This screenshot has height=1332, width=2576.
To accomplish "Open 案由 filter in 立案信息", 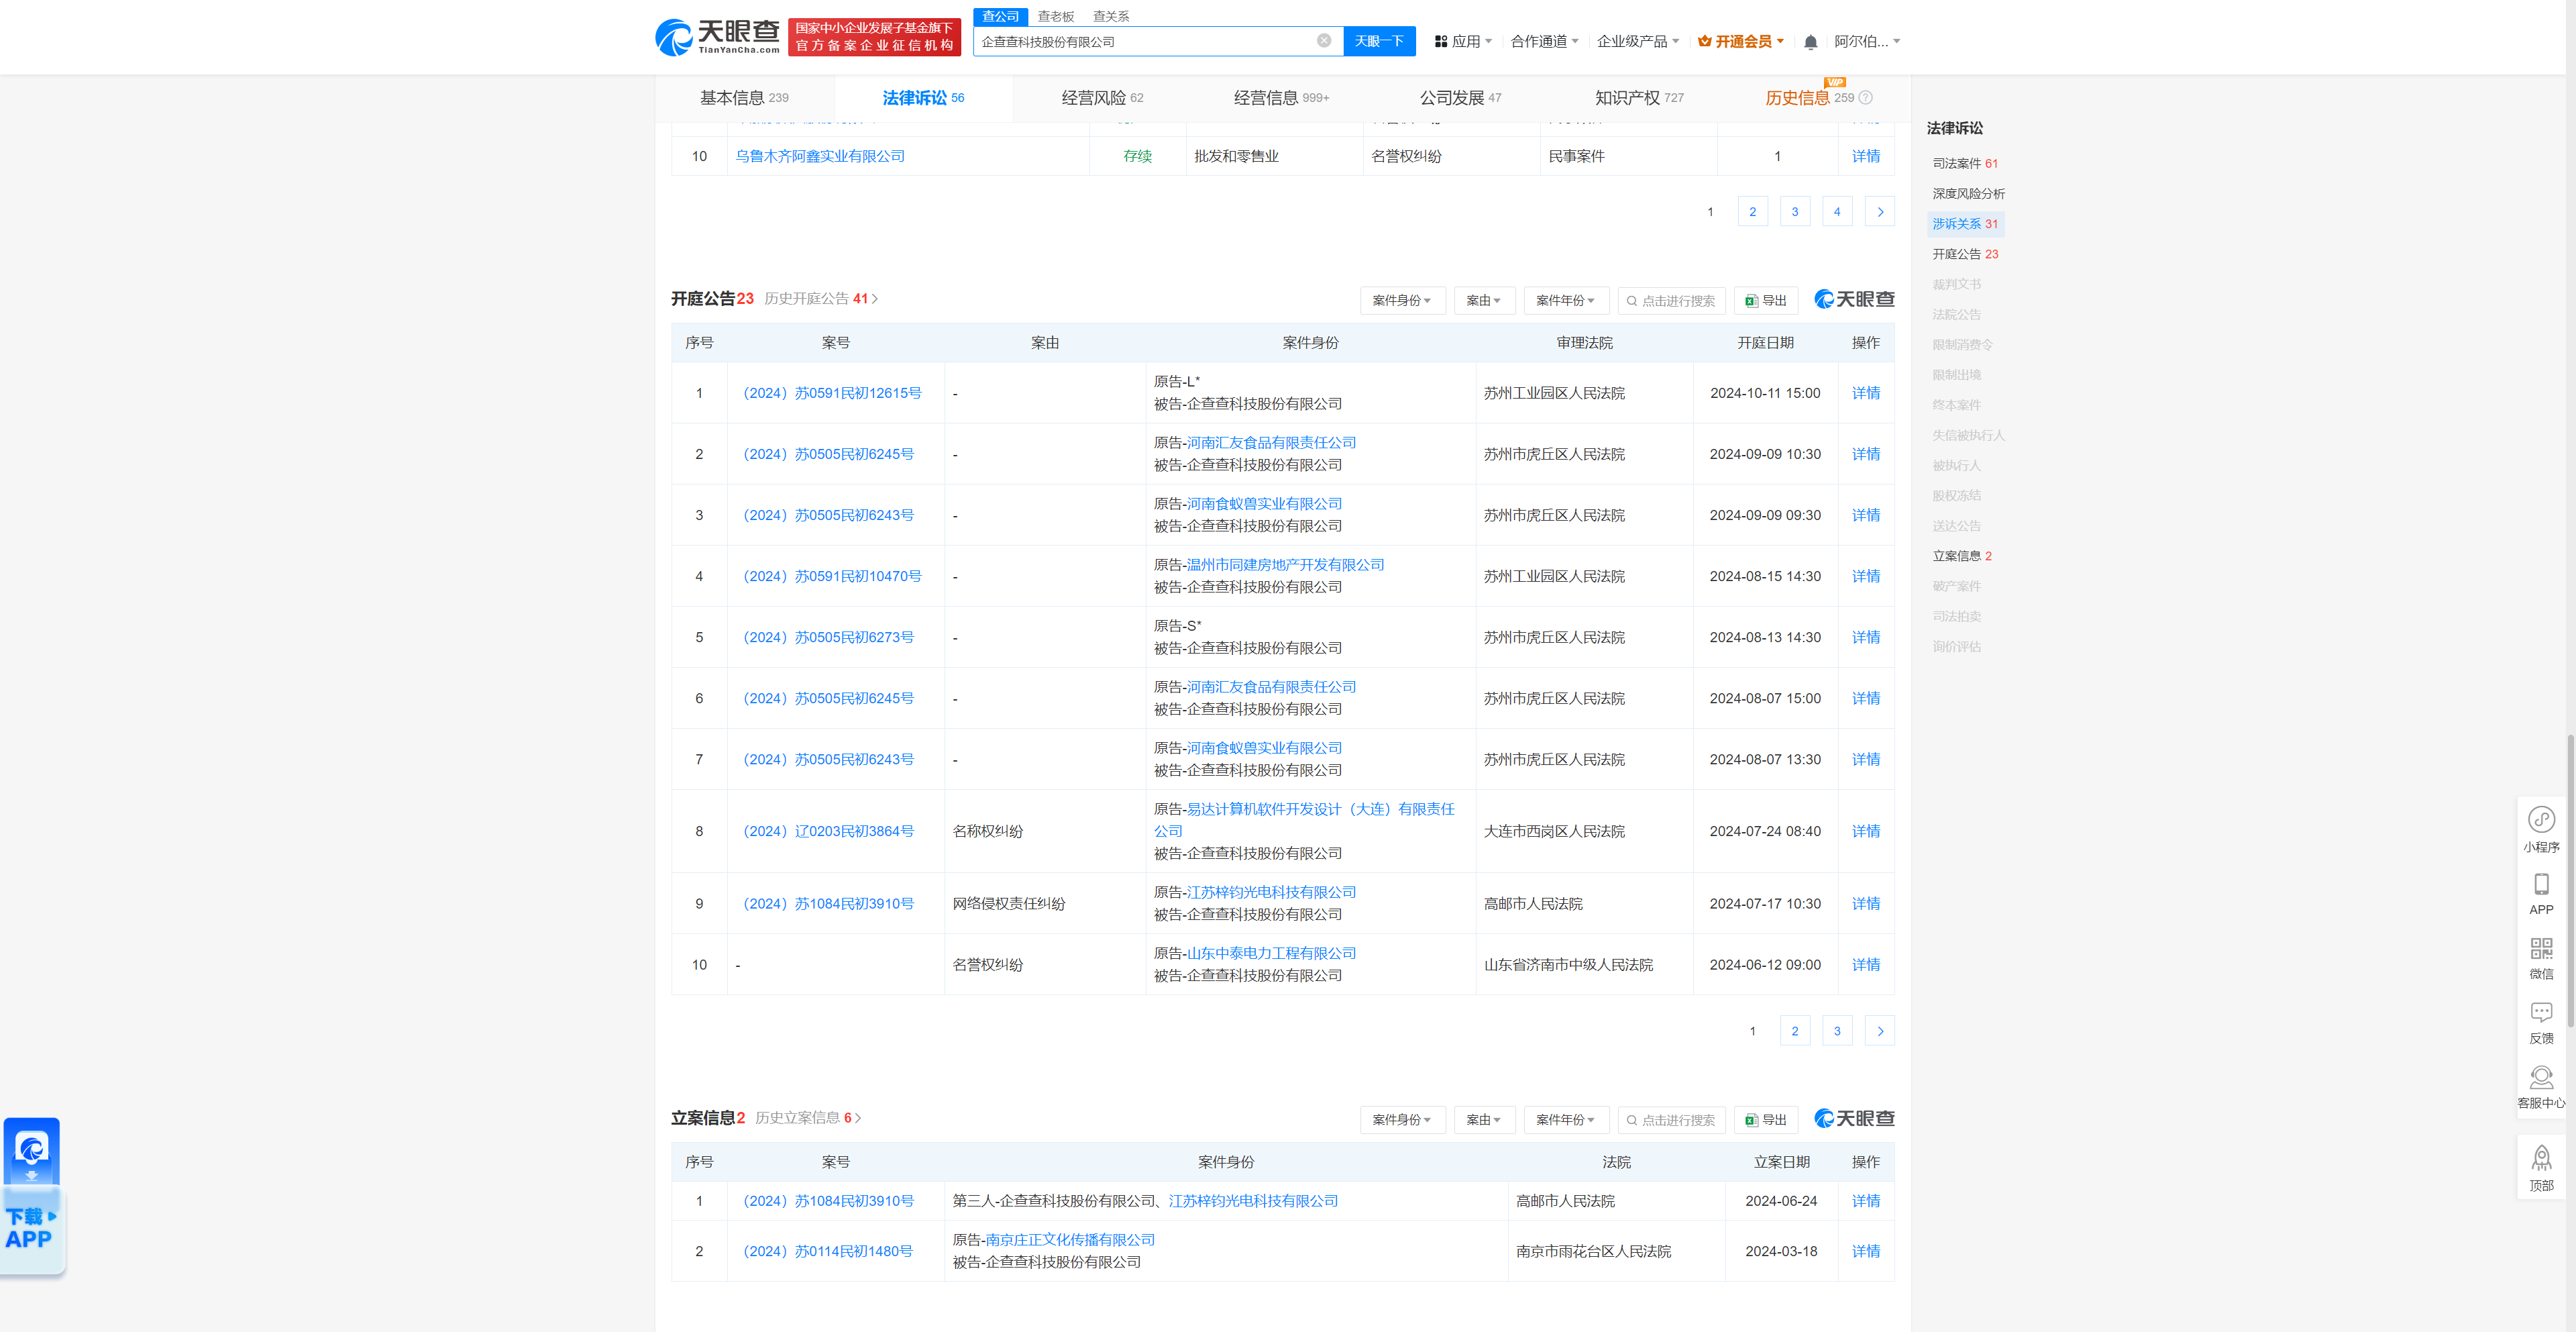I will [1484, 1119].
